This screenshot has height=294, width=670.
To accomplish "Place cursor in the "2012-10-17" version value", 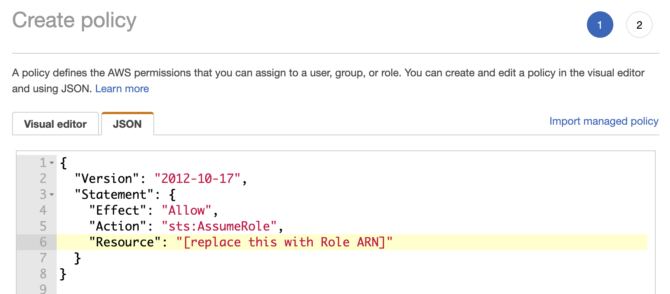I will [x=197, y=179].
